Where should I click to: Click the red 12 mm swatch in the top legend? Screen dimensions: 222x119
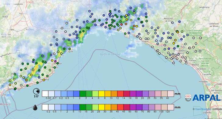tap(120, 94)
